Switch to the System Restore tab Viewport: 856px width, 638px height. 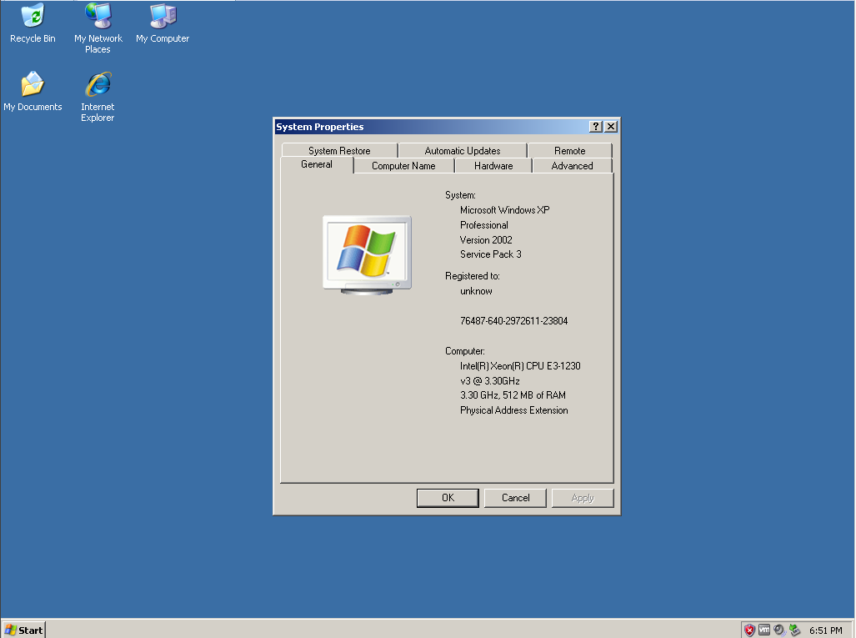coord(339,151)
